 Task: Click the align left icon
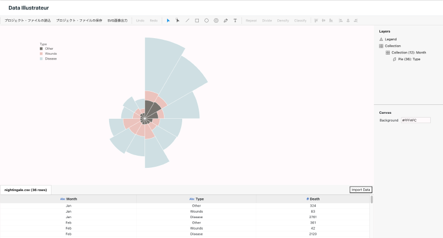[x=341, y=20]
